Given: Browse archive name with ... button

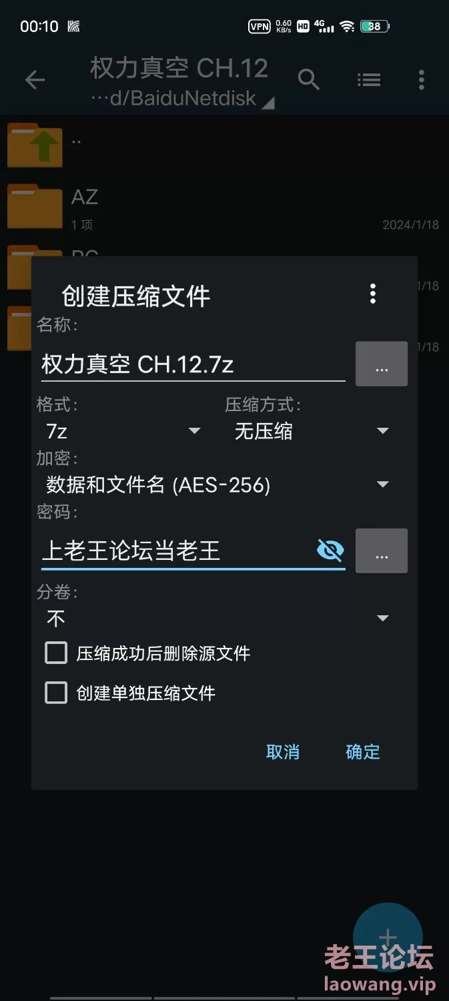Looking at the screenshot, I should coord(382,364).
